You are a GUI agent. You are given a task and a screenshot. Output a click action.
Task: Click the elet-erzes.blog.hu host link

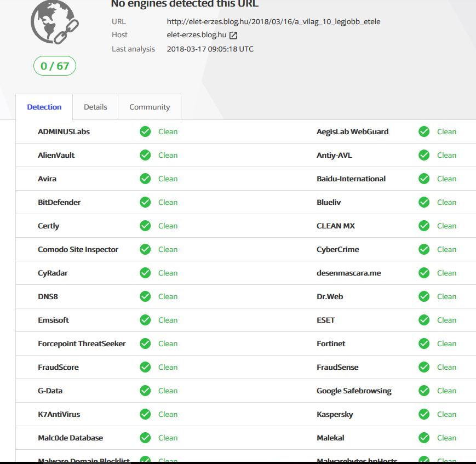pyautogui.click(x=196, y=35)
